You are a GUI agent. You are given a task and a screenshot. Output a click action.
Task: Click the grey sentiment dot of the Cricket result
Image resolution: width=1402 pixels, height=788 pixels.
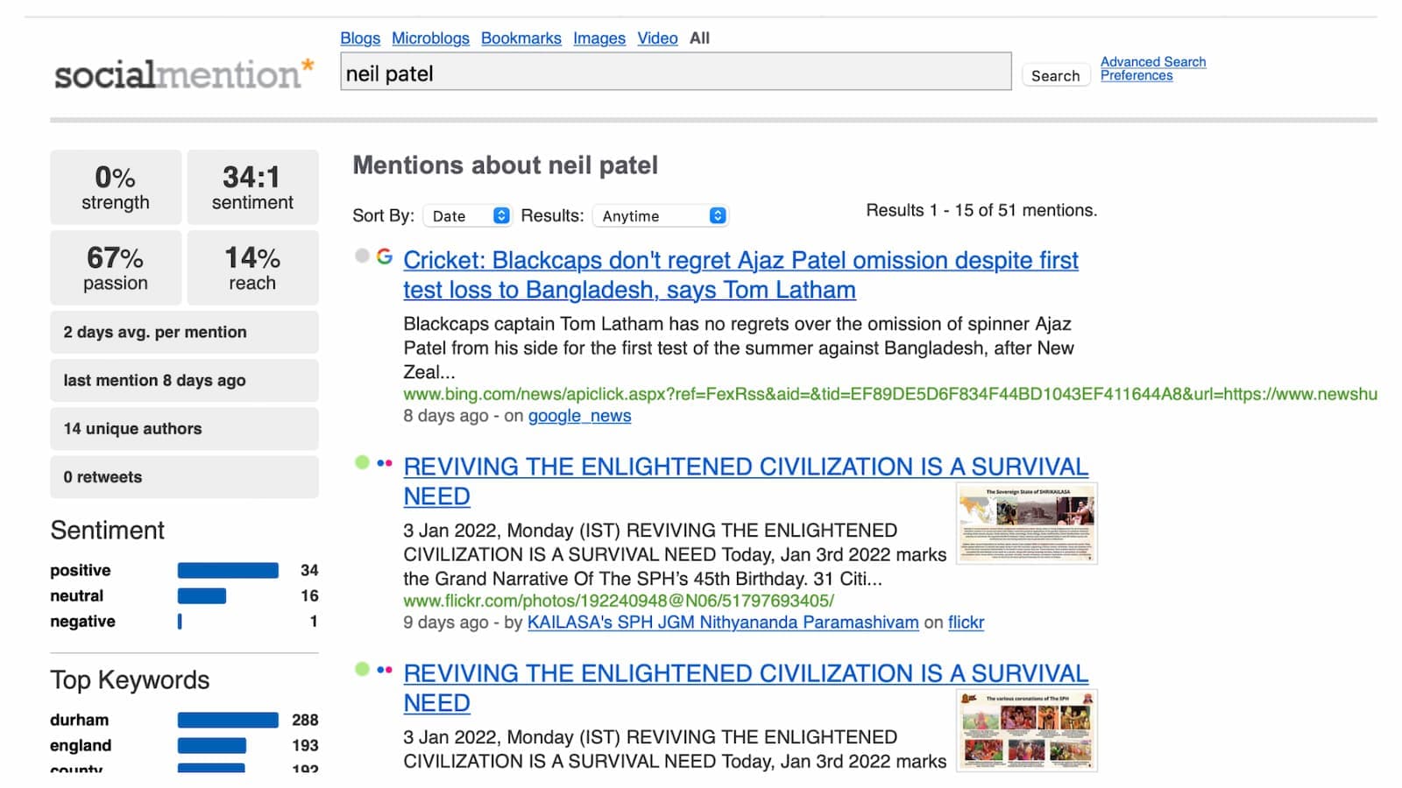click(x=362, y=256)
